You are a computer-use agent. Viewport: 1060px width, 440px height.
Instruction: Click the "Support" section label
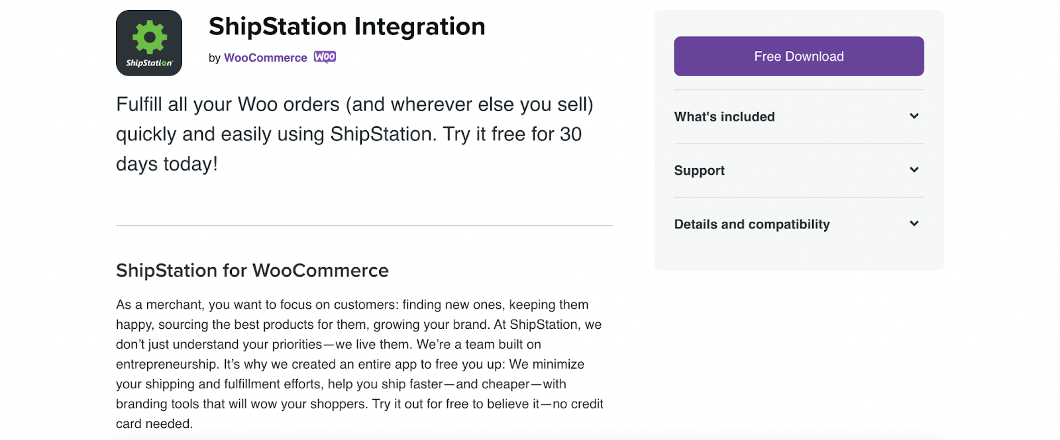pos(699,171)
